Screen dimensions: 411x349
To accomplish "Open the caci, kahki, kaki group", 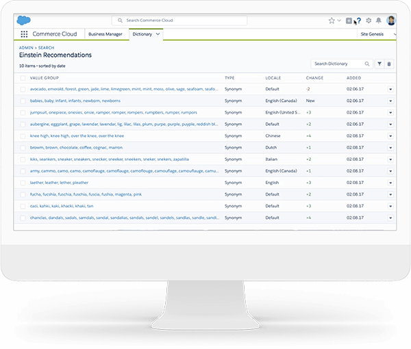I will 62,206.
